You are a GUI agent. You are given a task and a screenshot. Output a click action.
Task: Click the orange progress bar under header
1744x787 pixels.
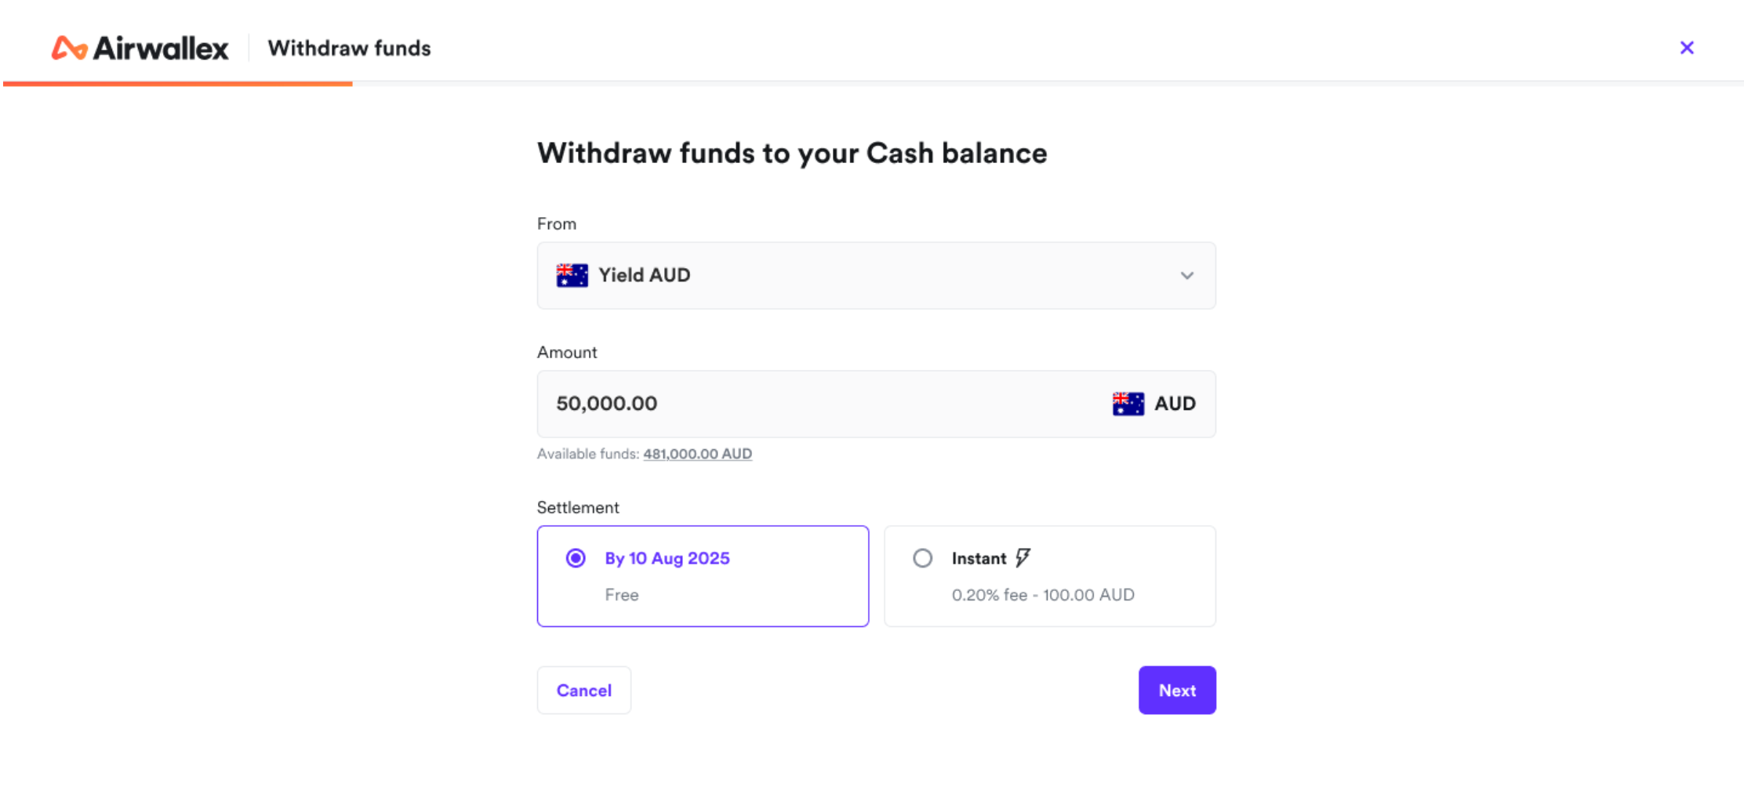[178, 83]
